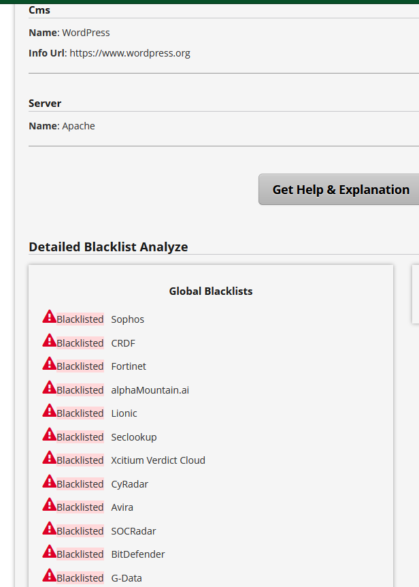
Task: Click the Blacklisted label for SOCRadar
Action: [80, 531]
